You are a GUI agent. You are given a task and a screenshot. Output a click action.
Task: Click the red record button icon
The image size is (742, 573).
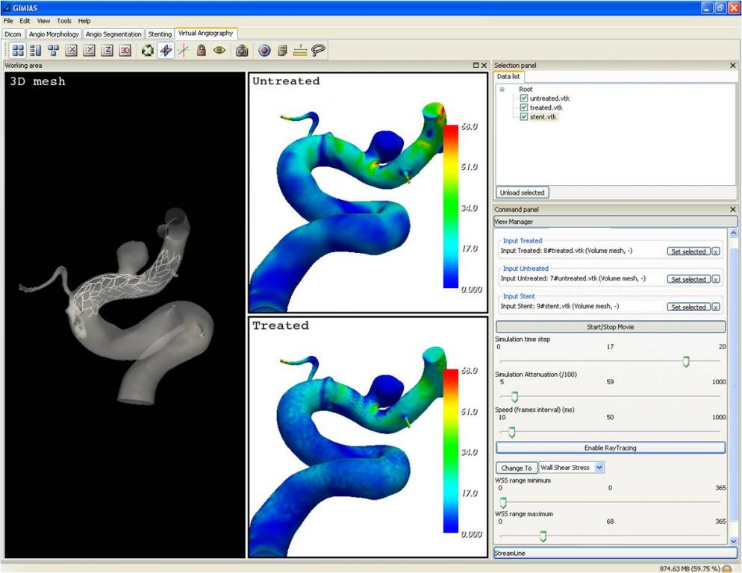point(264,50)
